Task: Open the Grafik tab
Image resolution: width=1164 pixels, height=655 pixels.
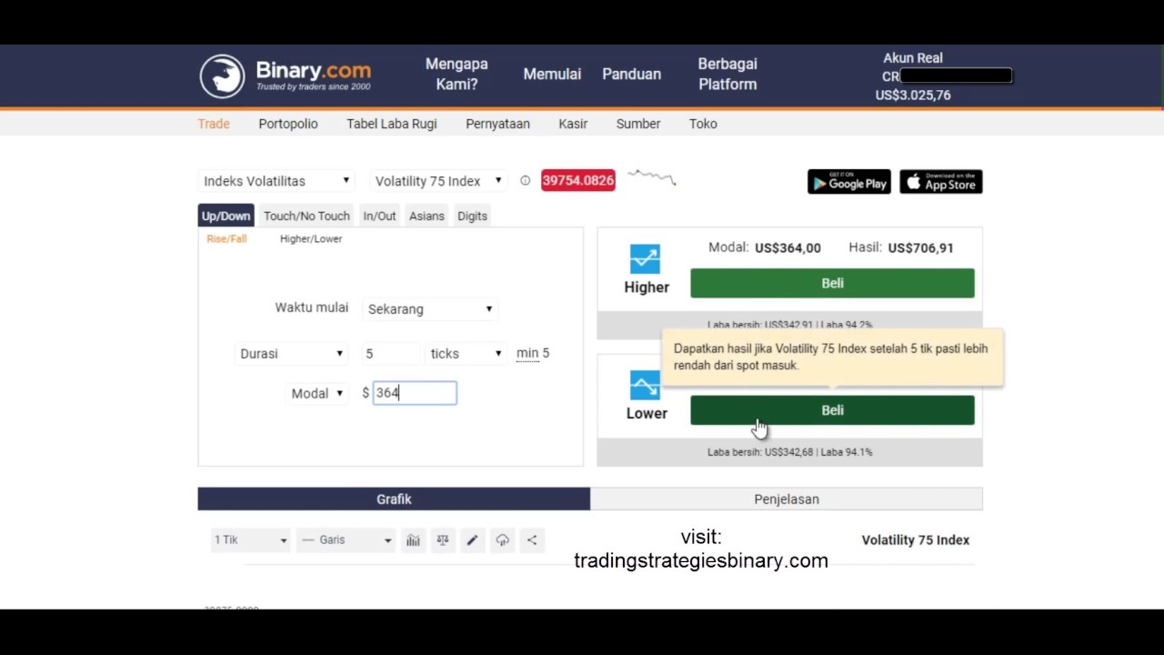Action: pyautogui.click(x=394, y=499)
